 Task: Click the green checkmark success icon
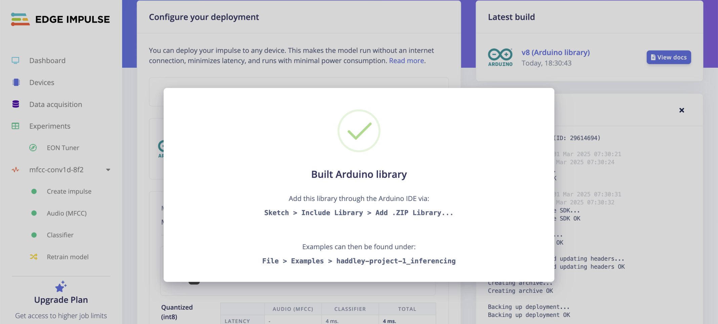(359, 131)
